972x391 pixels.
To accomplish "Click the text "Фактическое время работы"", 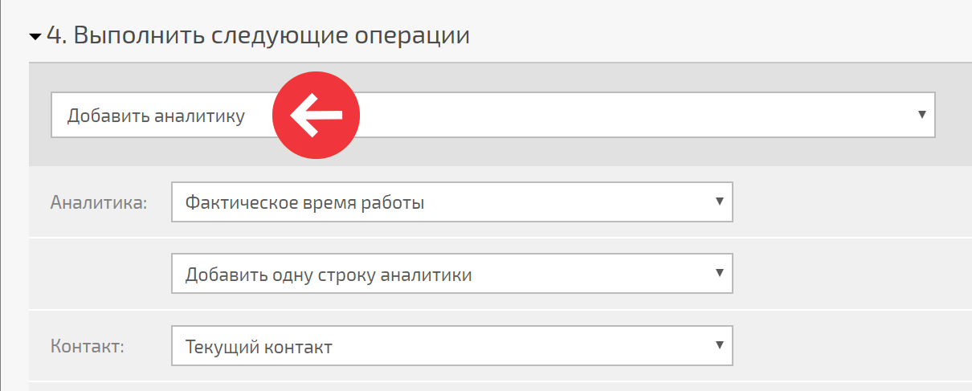I will [304, 203].
